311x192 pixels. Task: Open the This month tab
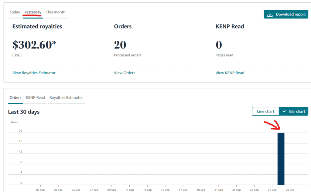pos(56,12)
